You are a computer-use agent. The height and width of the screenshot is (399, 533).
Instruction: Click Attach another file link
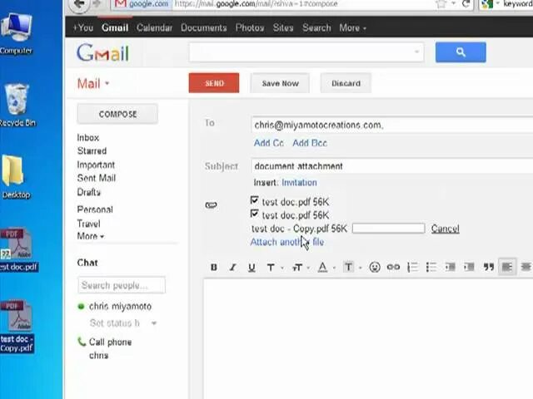[x=286, y=242]
